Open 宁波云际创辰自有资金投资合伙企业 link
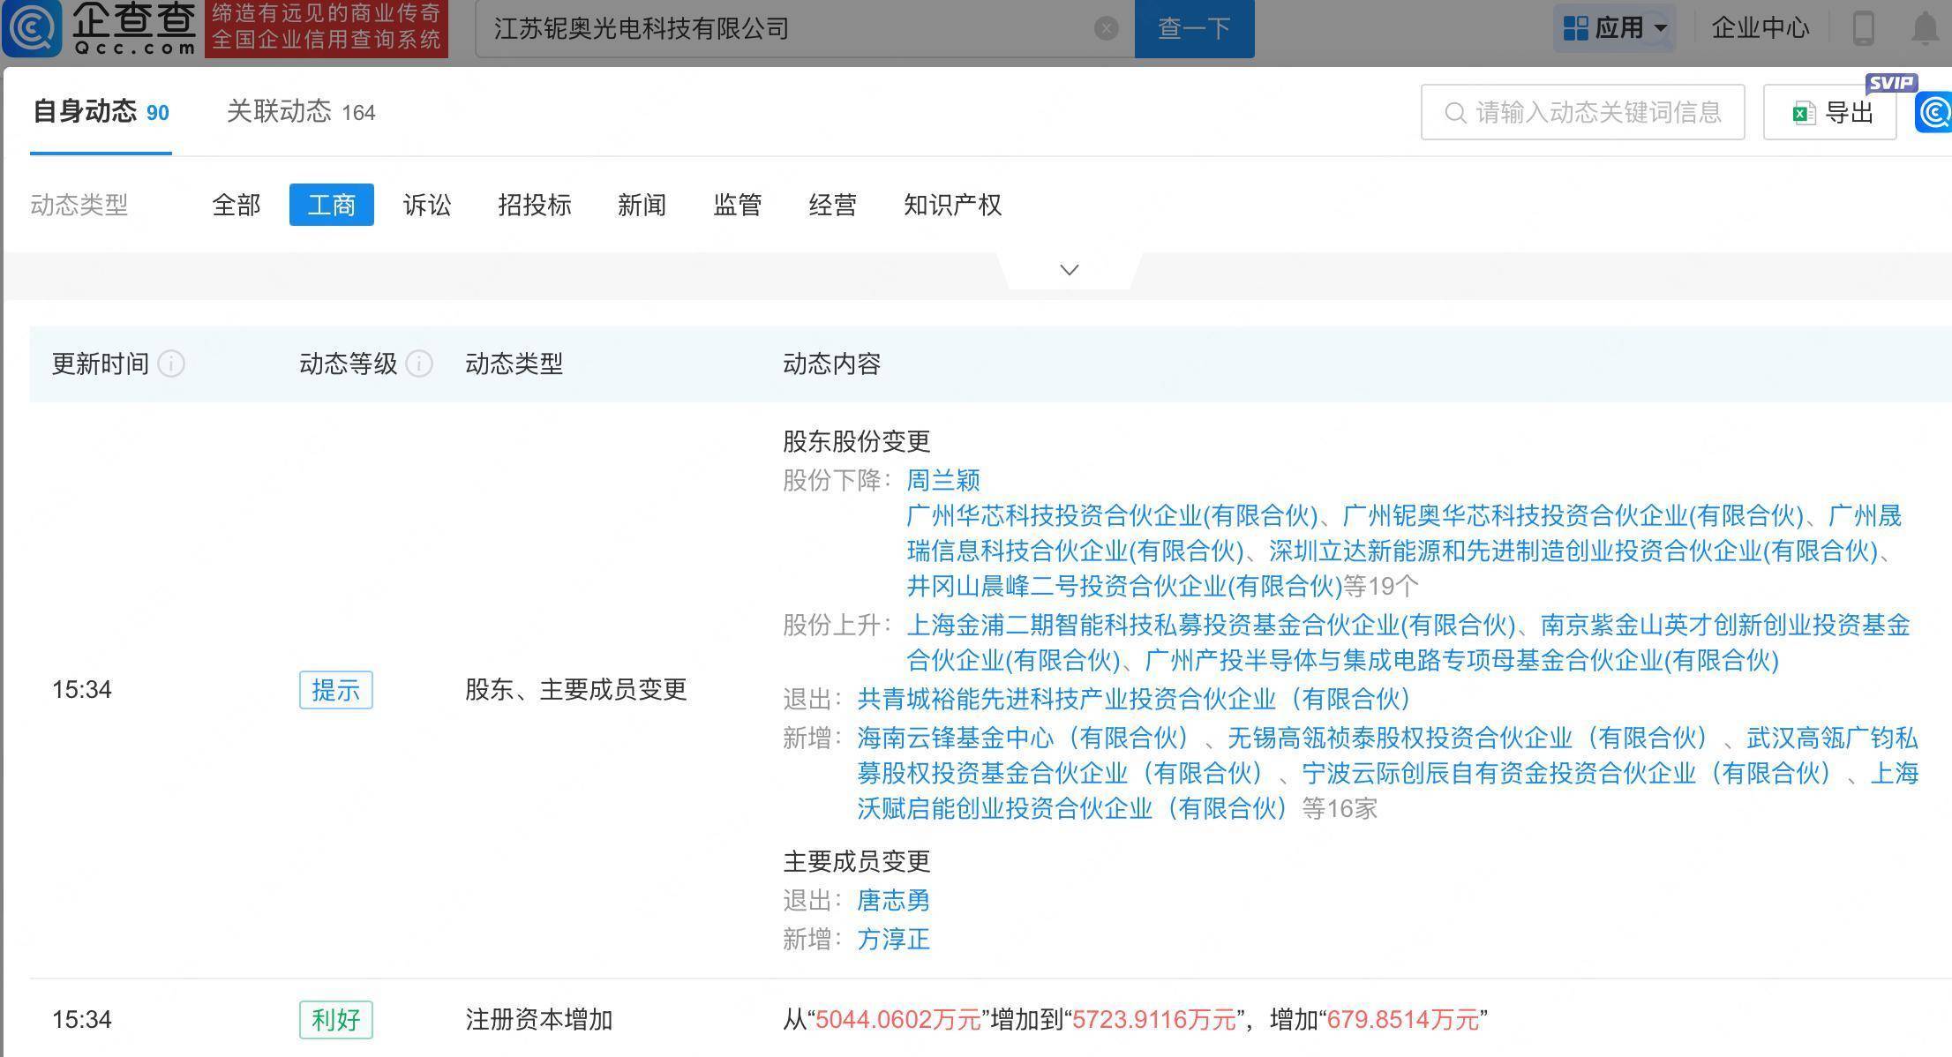 (x=1567, y=773)
